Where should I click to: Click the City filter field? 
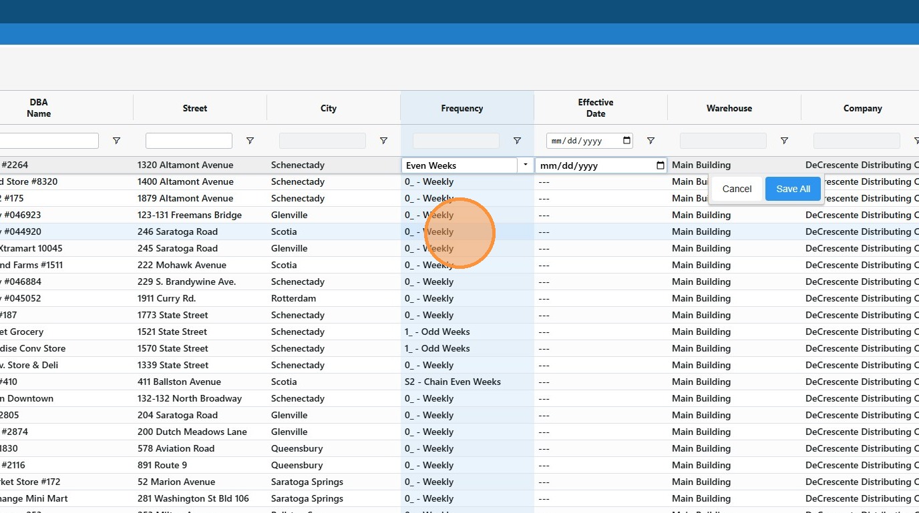pos(322,141)
